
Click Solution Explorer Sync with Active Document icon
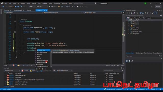pyautogui.click(x=141, y=13)
